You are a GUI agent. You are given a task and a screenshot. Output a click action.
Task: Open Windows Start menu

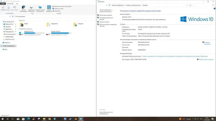[x=2, y=119]
